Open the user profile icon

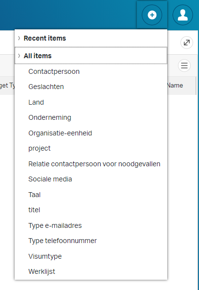(183, 15)
